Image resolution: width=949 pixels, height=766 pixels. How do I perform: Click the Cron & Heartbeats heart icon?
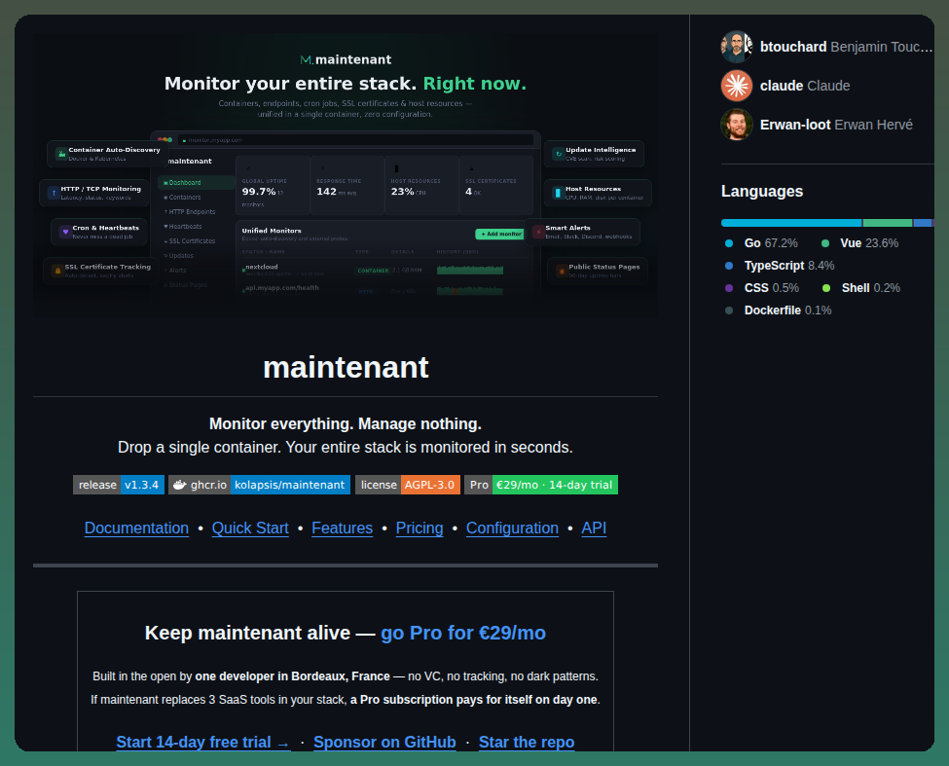tap(65, 232)
